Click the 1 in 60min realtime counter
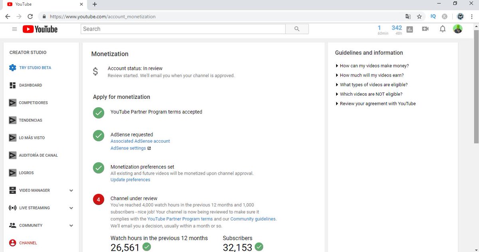The width and height of the screenshot is (479, 252). [382, 30]
